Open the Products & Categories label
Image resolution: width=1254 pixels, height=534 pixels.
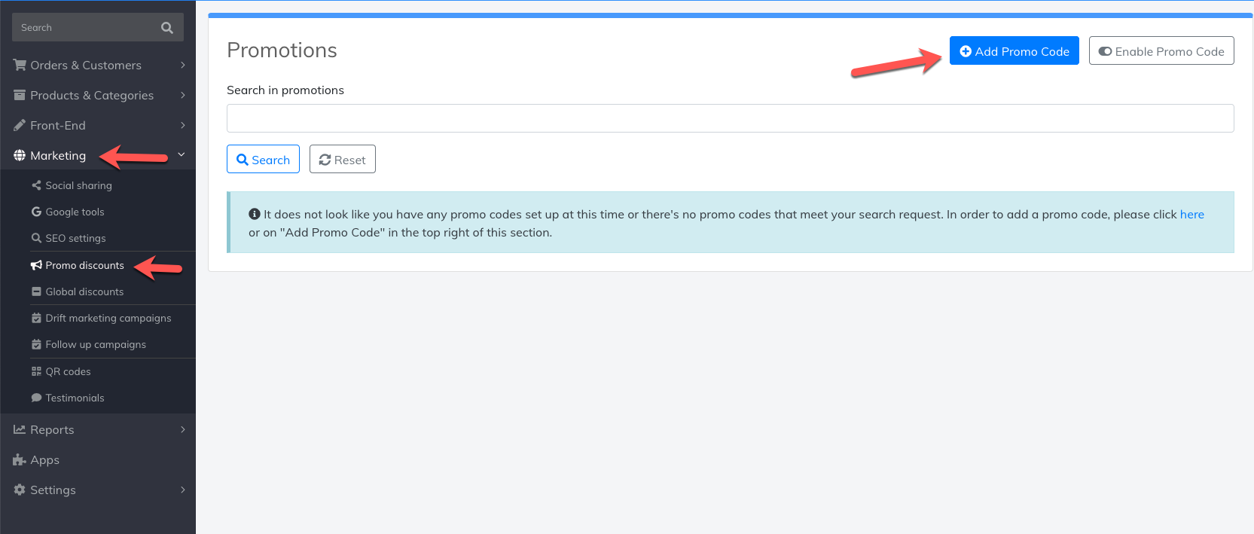pyautogui.click(x=92, y=95)
